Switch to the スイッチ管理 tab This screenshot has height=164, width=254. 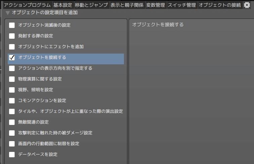point(182,5)
